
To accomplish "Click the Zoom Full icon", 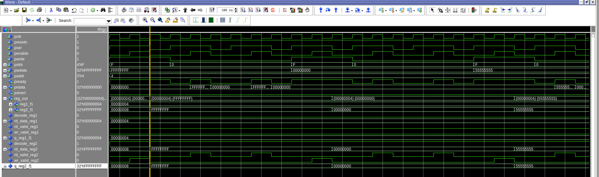I will pyautogui.click(x=160, y=20).
